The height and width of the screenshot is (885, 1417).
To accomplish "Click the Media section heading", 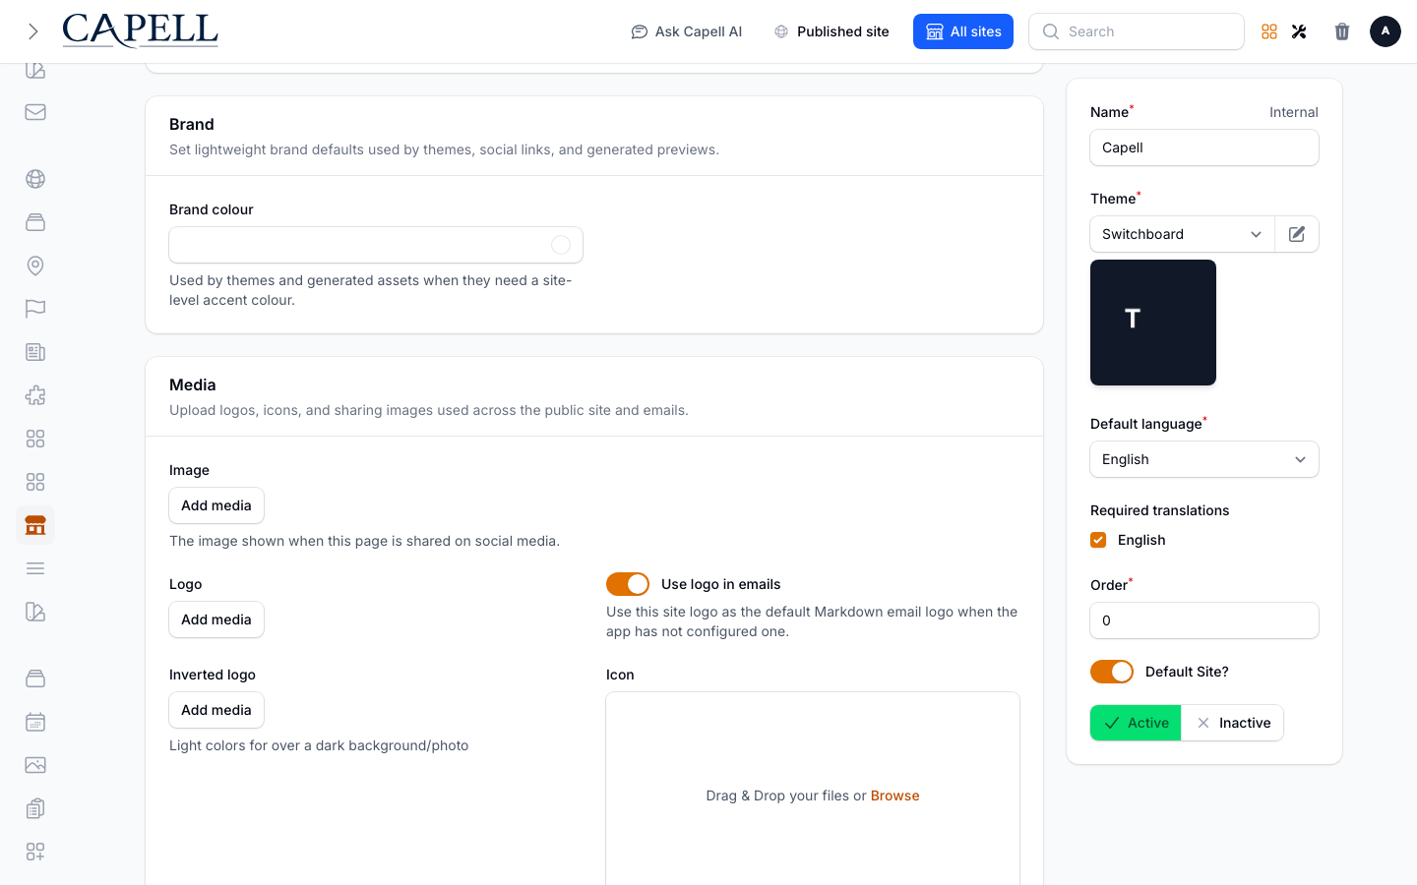I will (193, 384).
